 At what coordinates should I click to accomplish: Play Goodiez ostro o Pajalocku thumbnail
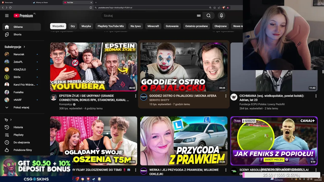[184, 67]
